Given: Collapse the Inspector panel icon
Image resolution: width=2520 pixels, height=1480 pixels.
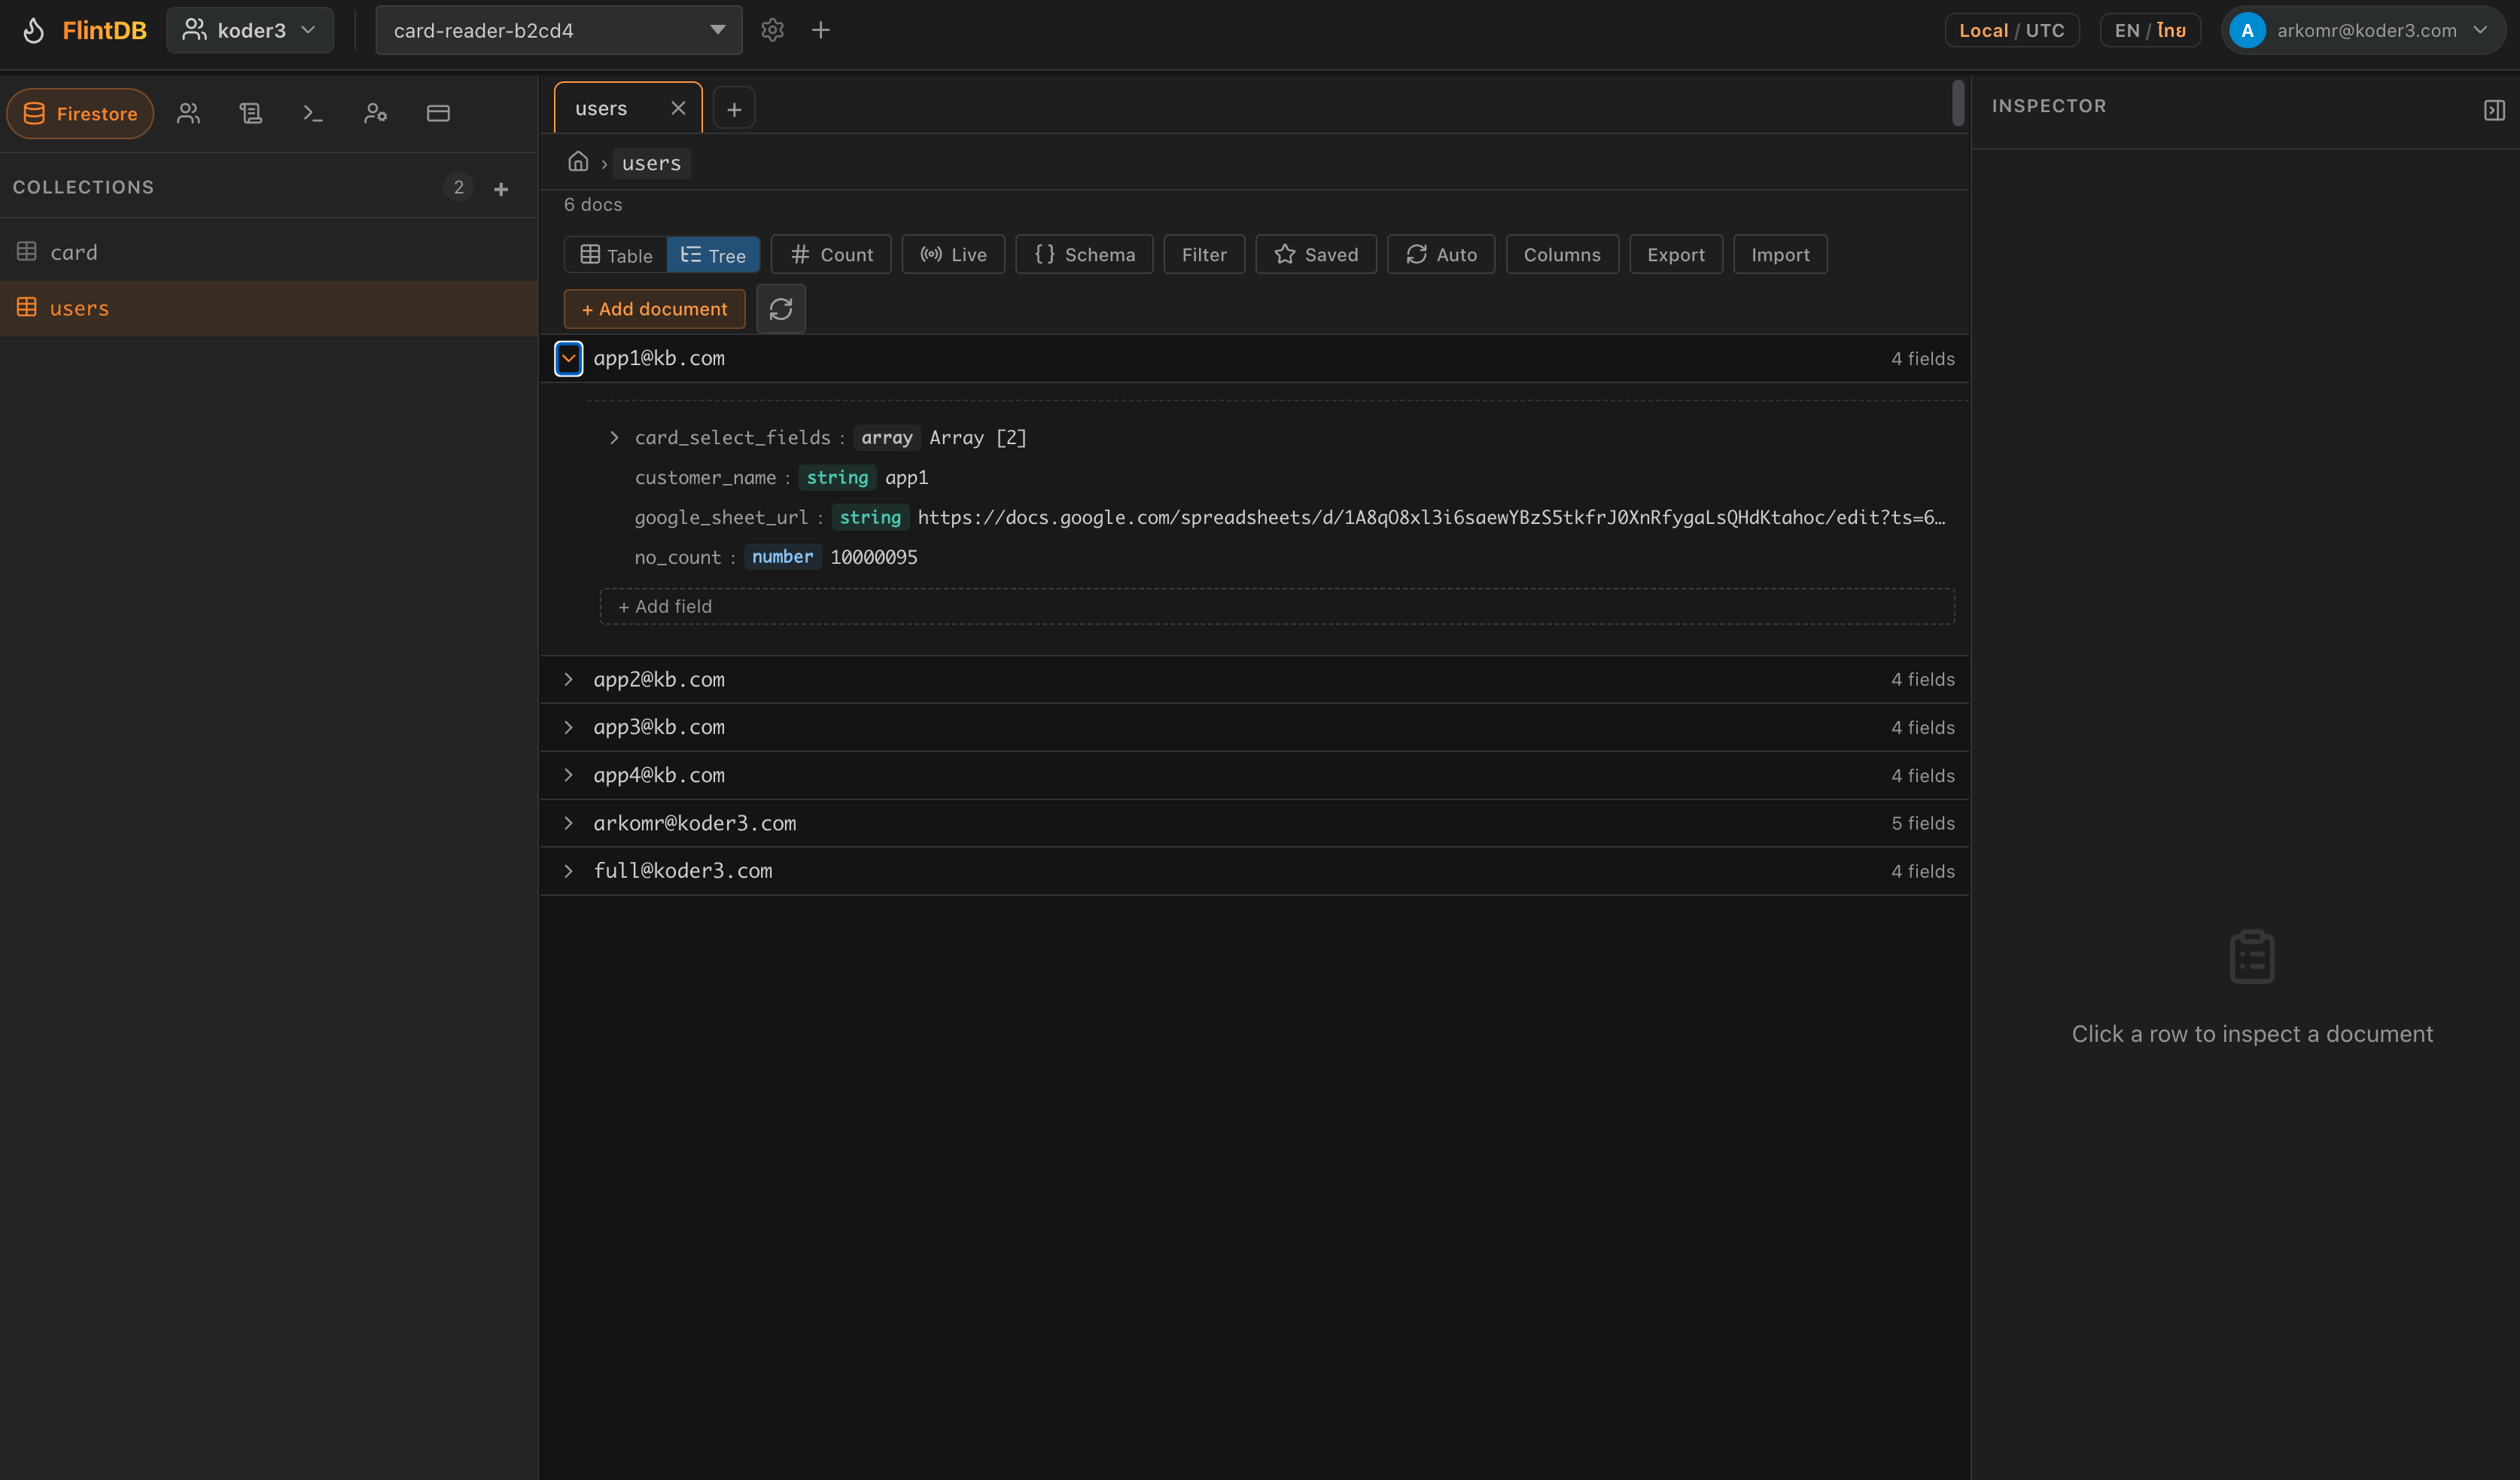Looking at the screenshot, I should click(x=2494, y=110).
